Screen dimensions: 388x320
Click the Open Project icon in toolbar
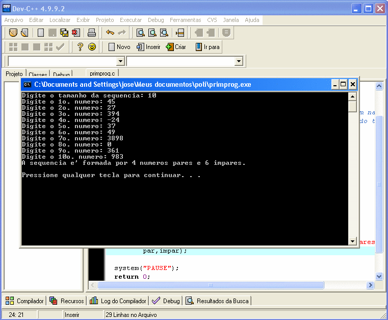[24, 33]
